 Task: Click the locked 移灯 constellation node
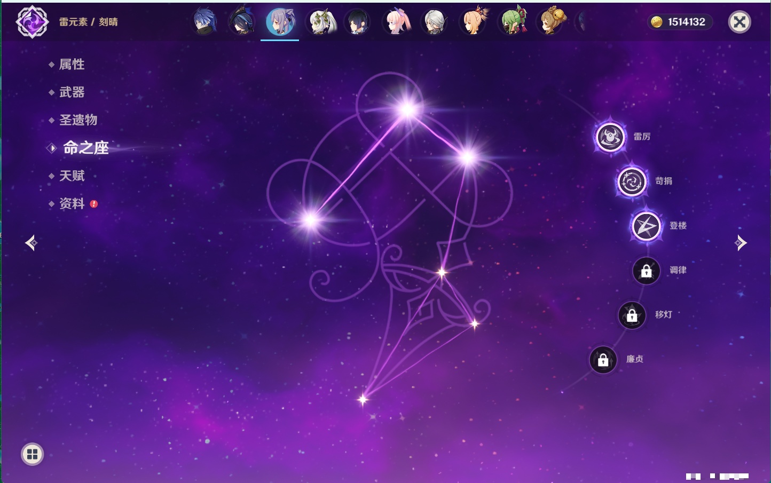tap(632, 315)
